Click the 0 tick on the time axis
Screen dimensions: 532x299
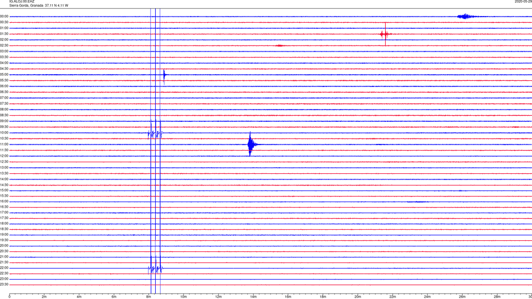click(x=9, y=297)
